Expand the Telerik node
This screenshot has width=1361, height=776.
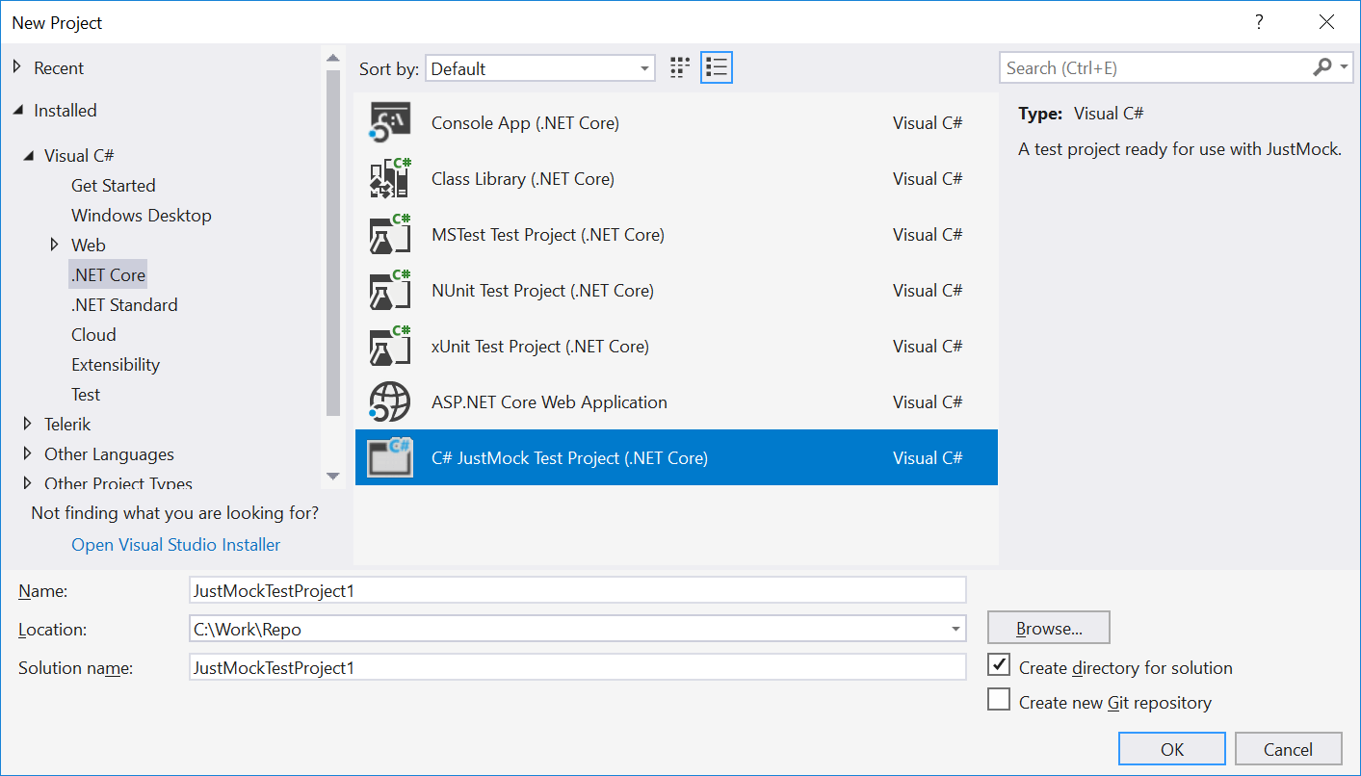[28, 424]
